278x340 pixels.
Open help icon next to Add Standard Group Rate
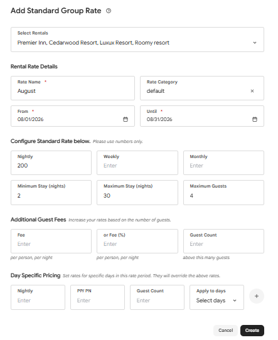[109, 11]
